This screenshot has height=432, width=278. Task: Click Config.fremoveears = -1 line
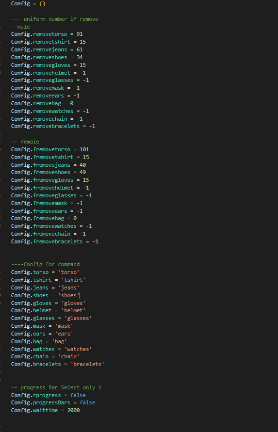(47, 211)
